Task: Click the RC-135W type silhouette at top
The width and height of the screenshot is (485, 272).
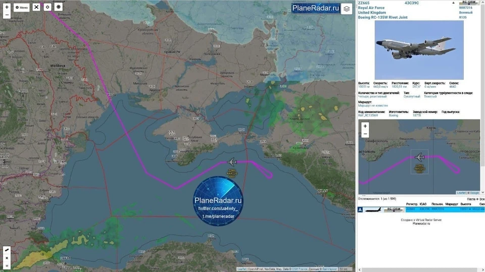Action: tap(469, 2)
